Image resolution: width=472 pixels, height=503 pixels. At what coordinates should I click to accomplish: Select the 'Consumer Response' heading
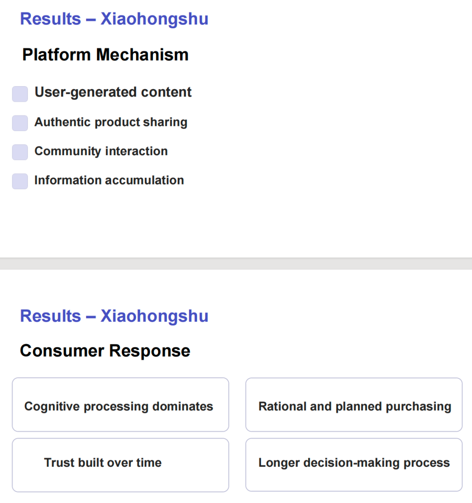coord(105,350)
